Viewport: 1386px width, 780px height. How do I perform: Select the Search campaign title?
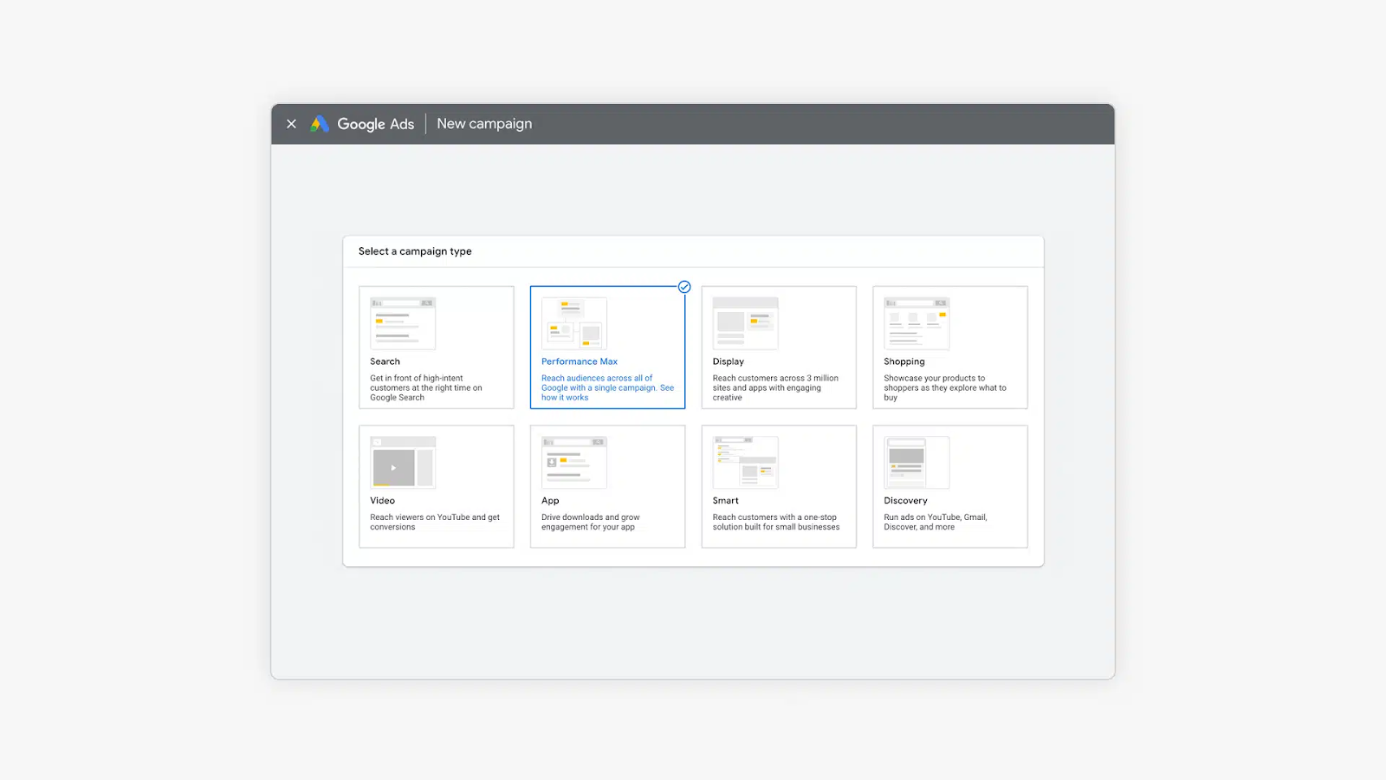click(385, 361)
